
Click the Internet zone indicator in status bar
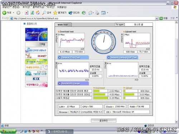pyautogui.click(x=149, y=125)
